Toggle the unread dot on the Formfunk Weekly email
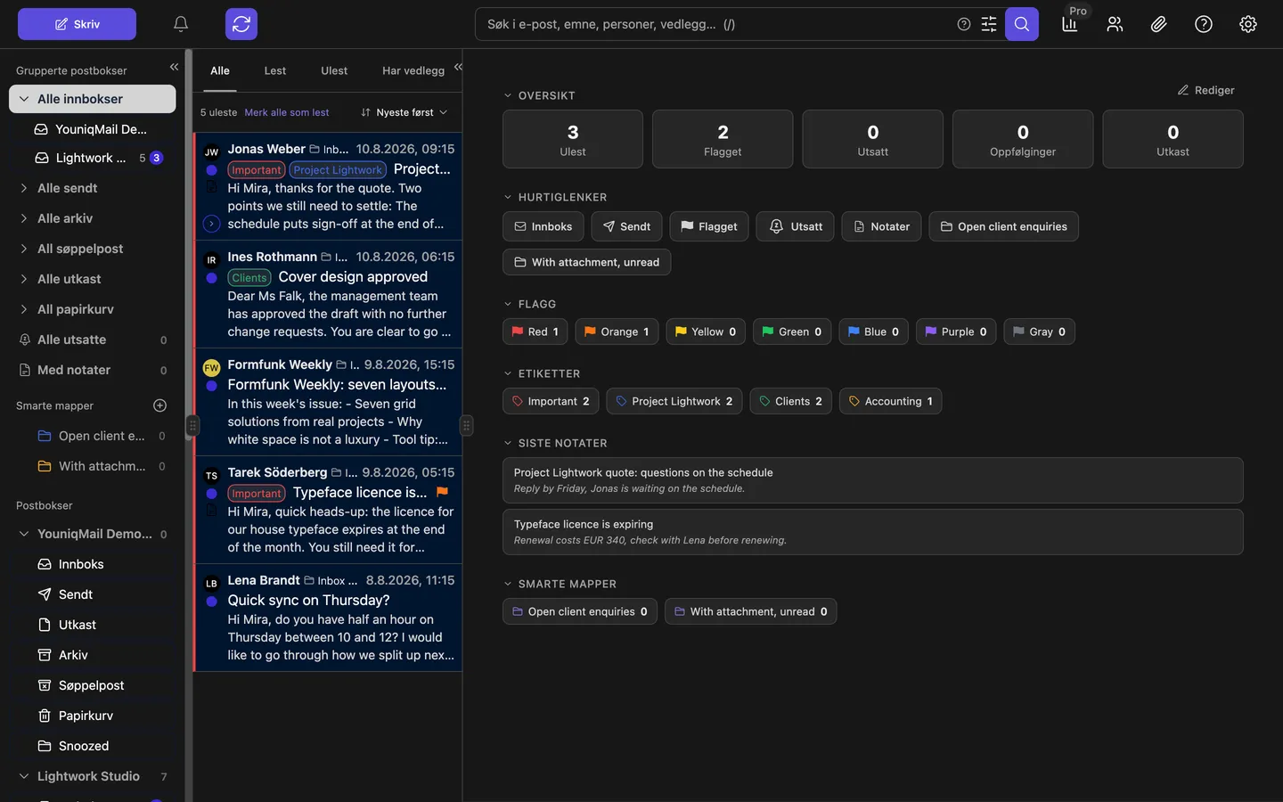The height and width of the screenshot is (802, 1283). (x=211, y=386)
